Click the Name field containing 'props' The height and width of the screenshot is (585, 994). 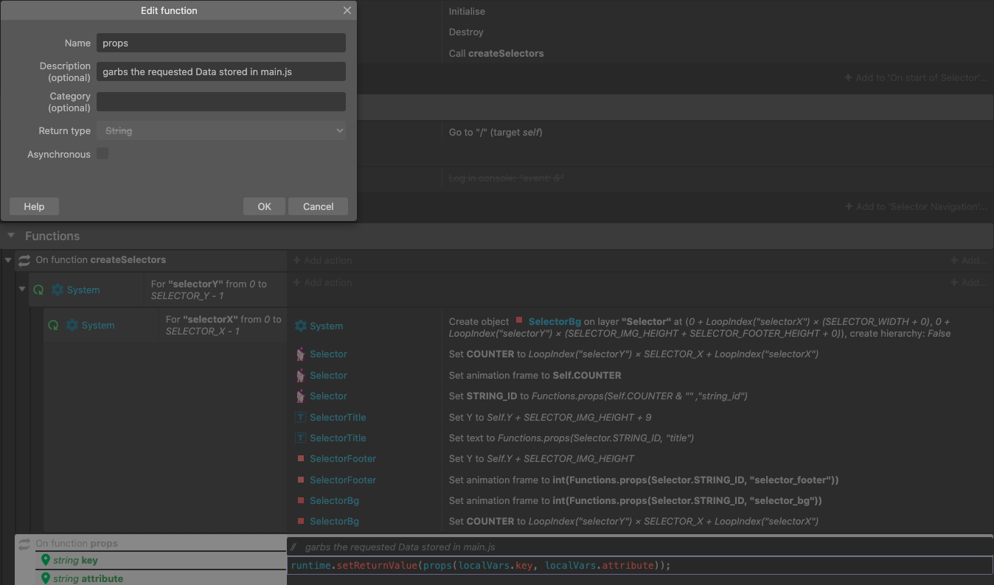221,43
